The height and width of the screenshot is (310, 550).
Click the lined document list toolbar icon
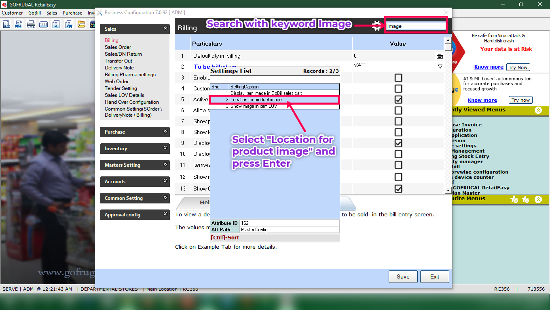[56, 25]
